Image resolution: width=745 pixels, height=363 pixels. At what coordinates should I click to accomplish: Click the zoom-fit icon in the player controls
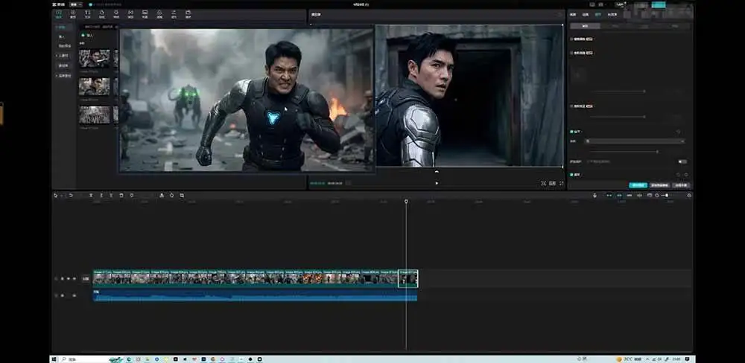pyautogui.click(x=544, y=183)
